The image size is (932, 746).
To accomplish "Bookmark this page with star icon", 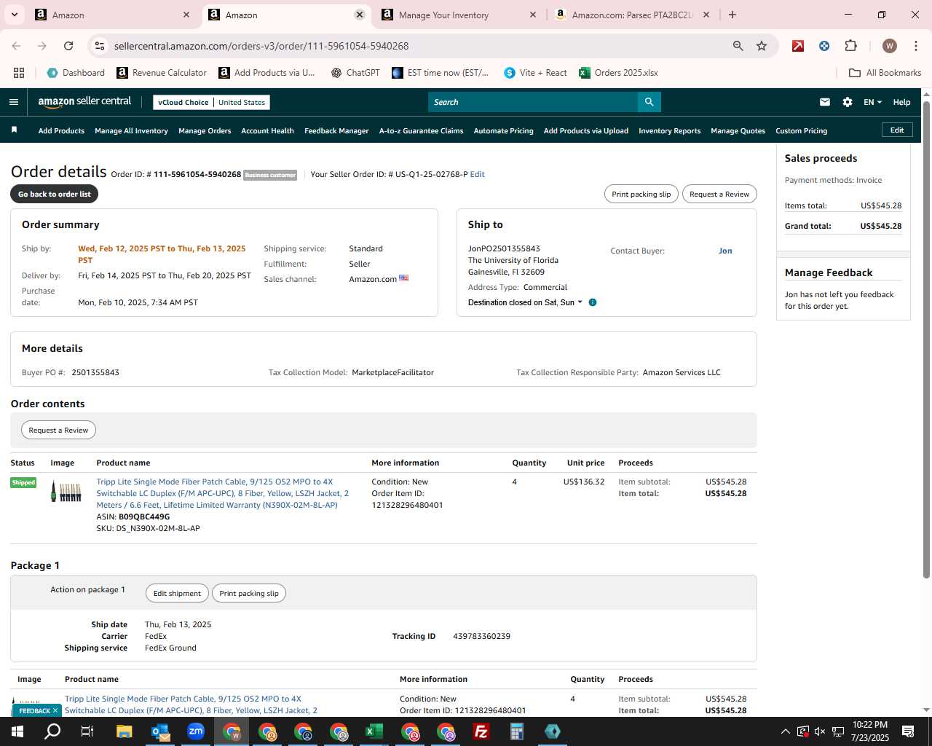I will pyautogui.click(x=762, y=46).
